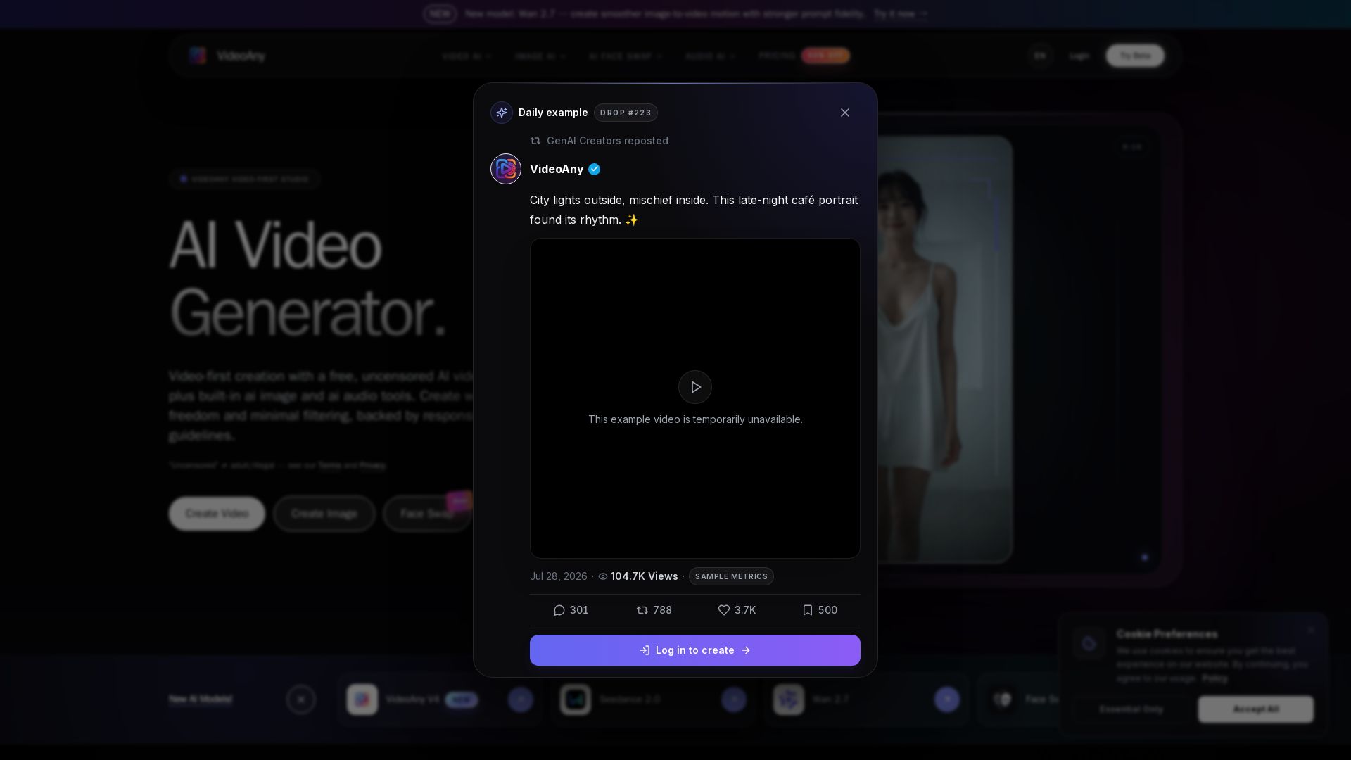Click the eye views icon
The image size is (1351, 760).
pos(603,576)
